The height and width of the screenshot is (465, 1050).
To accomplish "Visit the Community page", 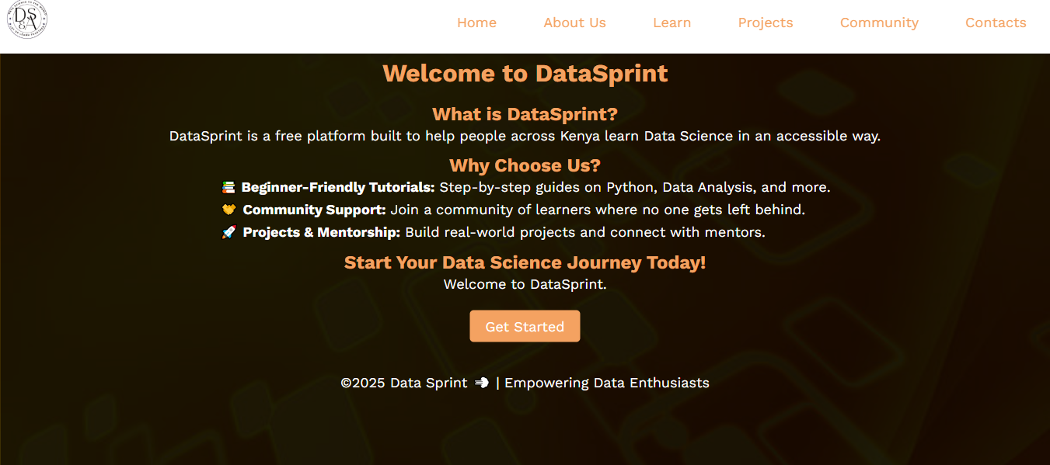I will 878,23.
